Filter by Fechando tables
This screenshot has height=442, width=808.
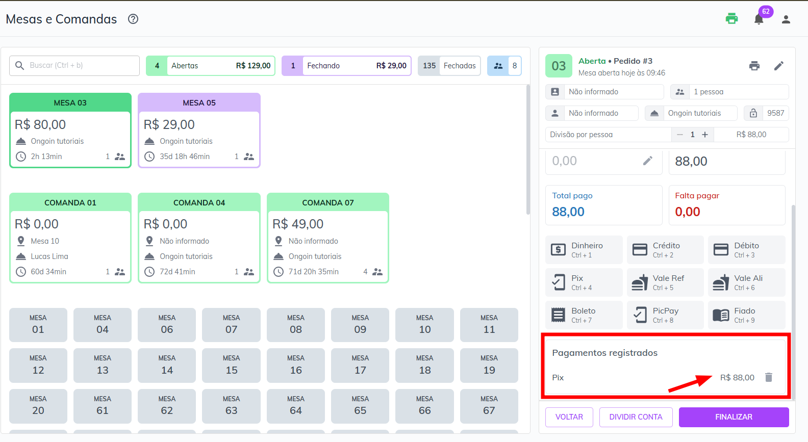click(x=346, y=66)
